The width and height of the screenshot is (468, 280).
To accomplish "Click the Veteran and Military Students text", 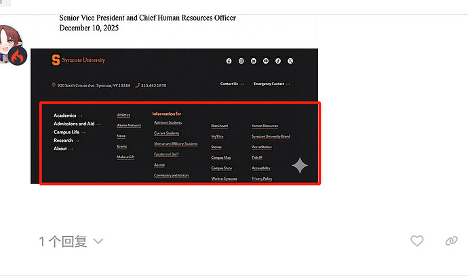I will pyautogui.click(x=176, y=143).
